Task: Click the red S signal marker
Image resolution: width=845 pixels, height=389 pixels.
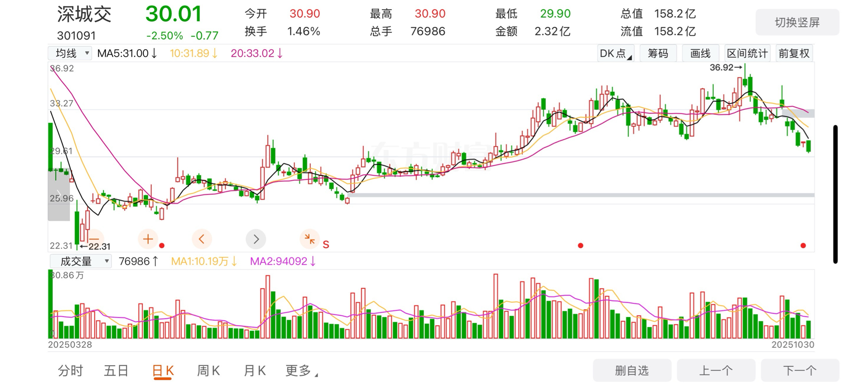Action: coord(326,245)
